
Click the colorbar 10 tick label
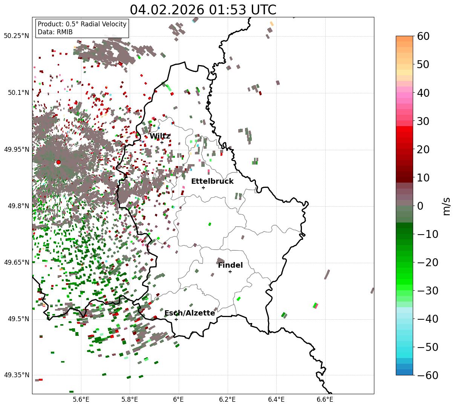tap(423, 177)
